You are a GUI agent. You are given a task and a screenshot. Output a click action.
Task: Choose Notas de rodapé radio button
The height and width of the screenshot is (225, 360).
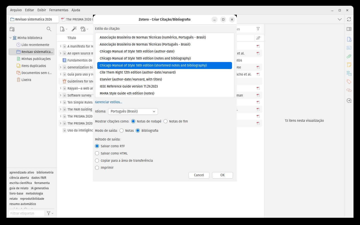click(133, 121)
